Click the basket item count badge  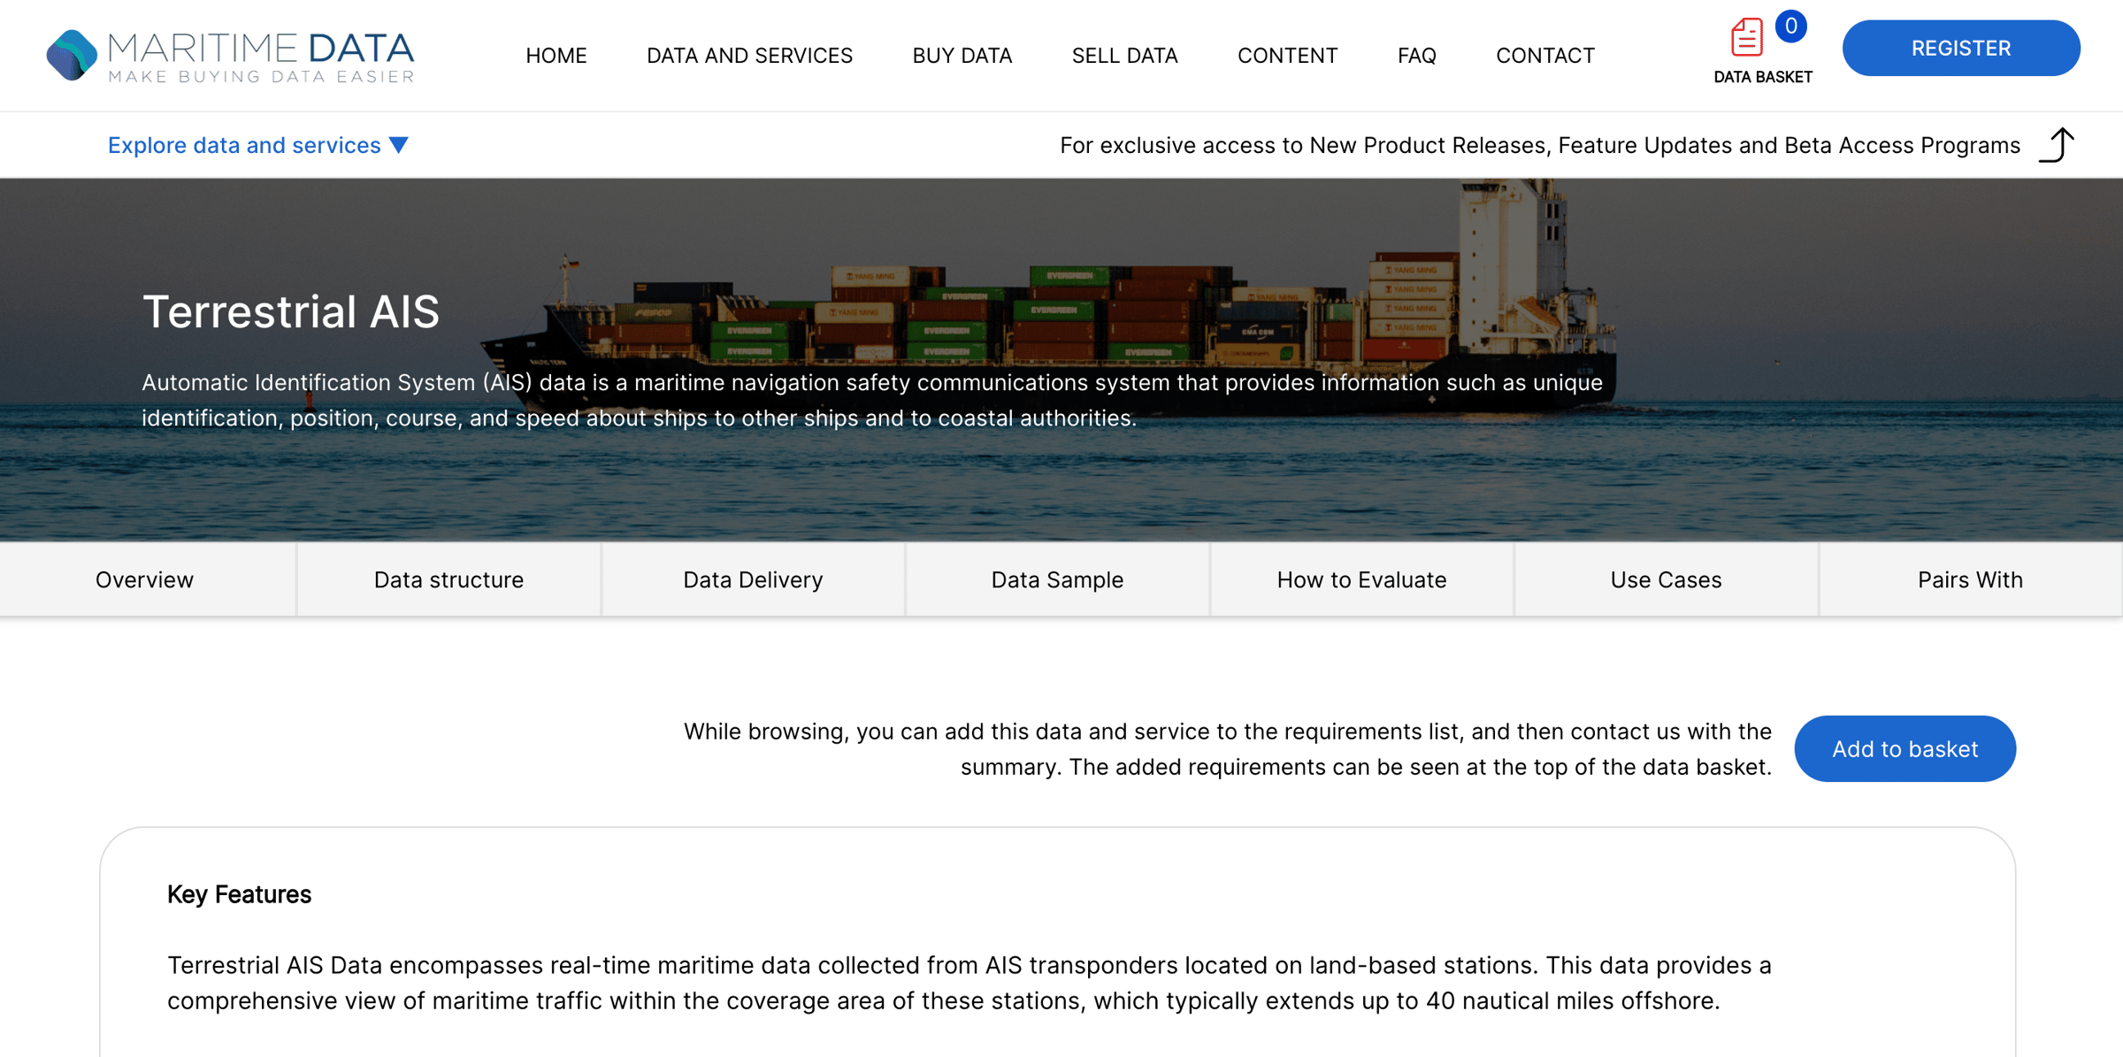coord(1790,27)
